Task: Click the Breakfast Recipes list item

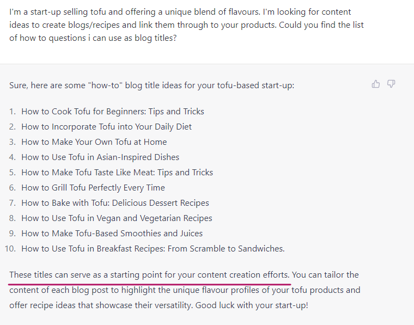Action: click(x=153, y=248)
